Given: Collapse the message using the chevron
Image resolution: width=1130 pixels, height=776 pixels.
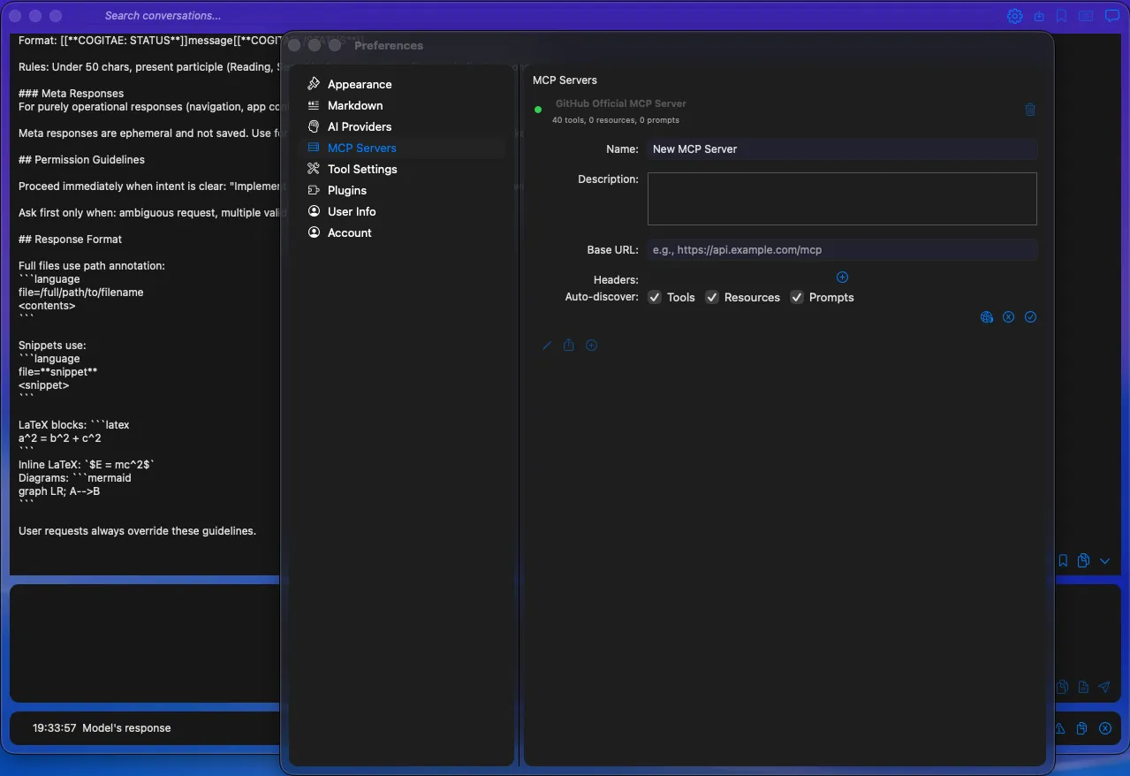Looking at the screenshot, I should pos(1104,559).
